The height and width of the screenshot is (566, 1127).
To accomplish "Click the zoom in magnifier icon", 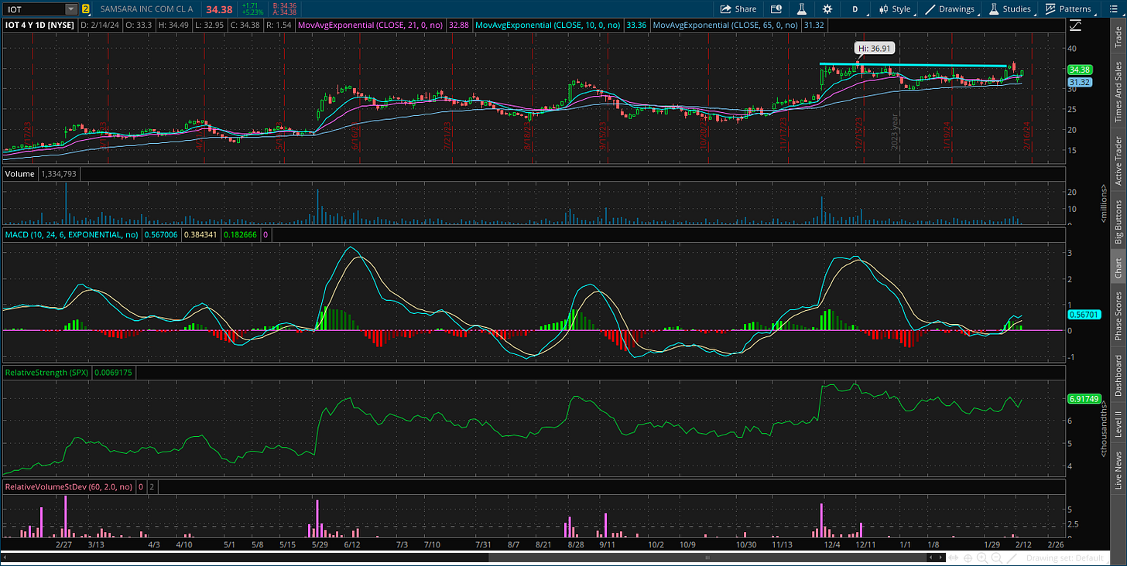I will [982, 557].
